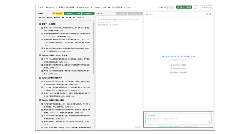
Task: Toggle the AIチャット panel button
Action: (x=207, y=7)
